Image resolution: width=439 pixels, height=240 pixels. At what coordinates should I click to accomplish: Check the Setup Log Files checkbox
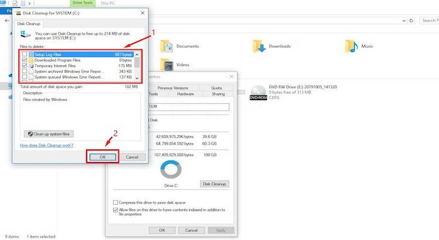pos(25,54)
